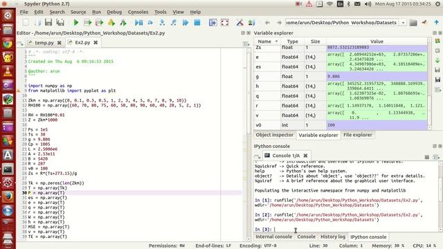This screenshot has height=249, width=443.
Task: Go to parent directory blue up arrow
Action: click(437, 22)
